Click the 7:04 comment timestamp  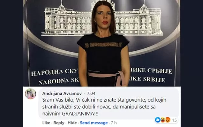(x=91, y=93)
